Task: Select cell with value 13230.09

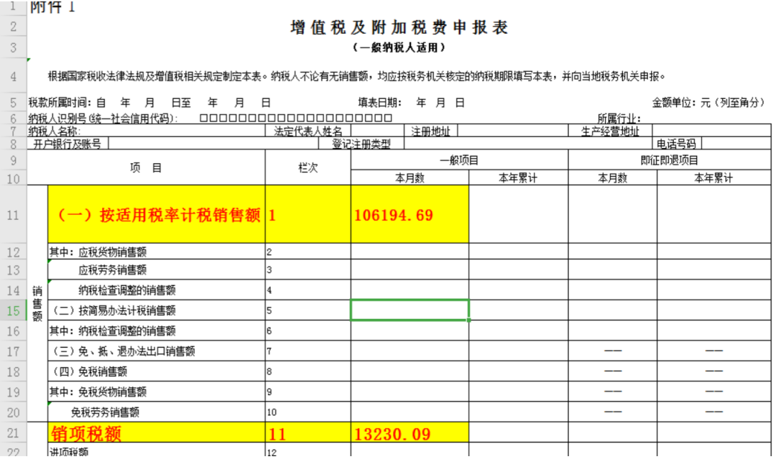Action: pos(410,433)
